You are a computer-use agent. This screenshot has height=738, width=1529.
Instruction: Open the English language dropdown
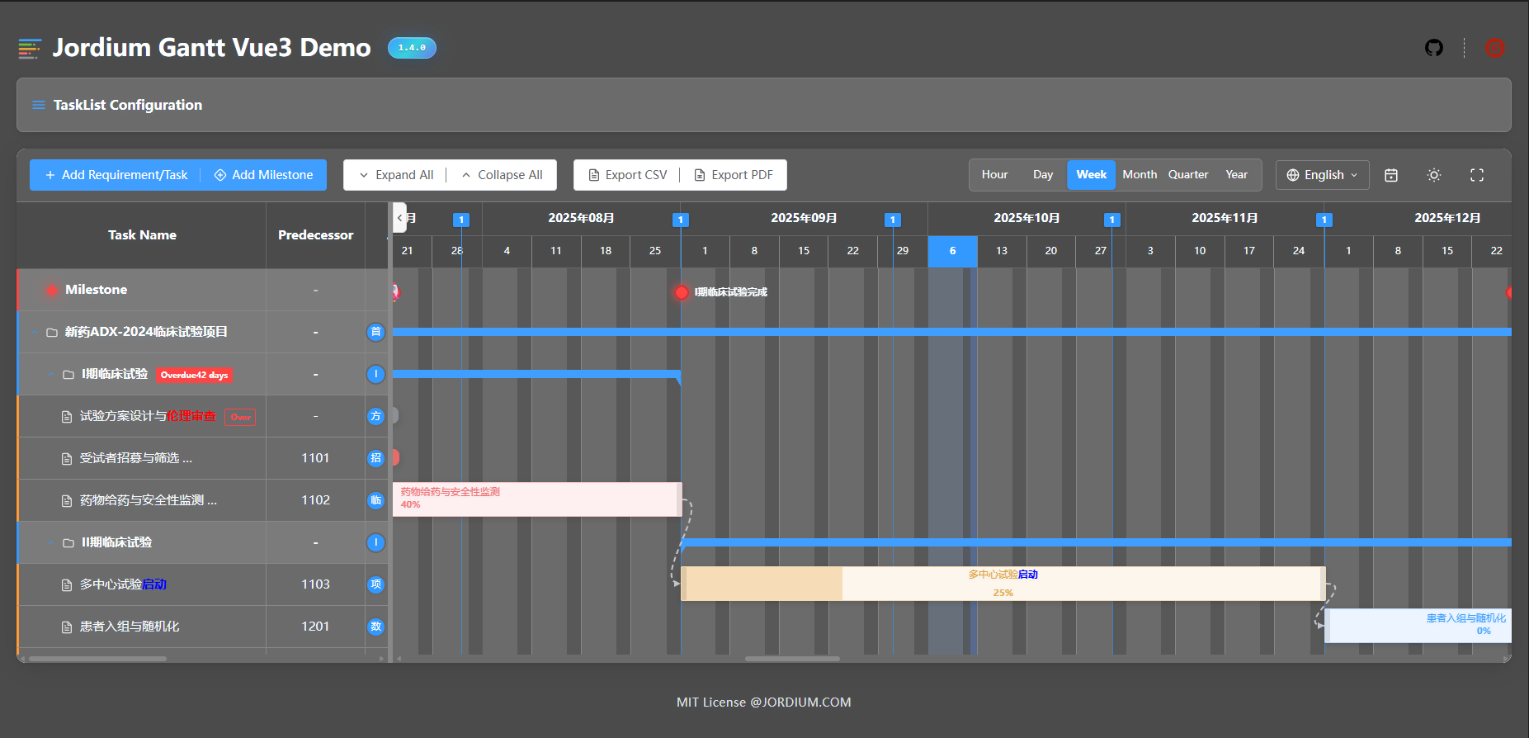point(1322,175)
